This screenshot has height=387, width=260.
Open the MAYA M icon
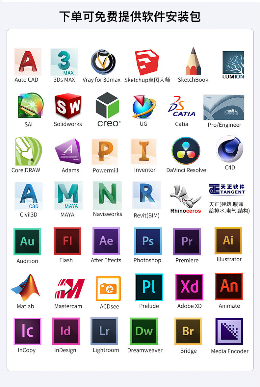(68, 195)
